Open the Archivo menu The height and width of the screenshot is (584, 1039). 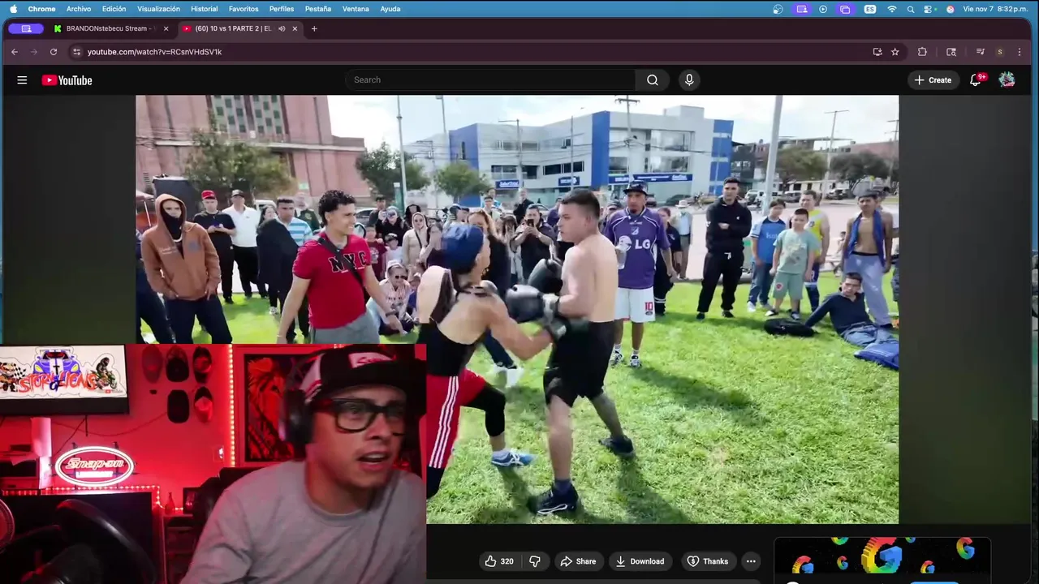click(x=79, y=9)
